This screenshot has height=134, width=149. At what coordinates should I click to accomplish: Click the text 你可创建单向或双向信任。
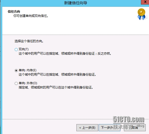tap(31, 16)
